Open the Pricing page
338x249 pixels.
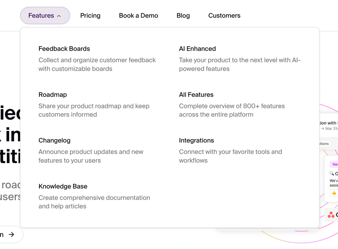[x=90, y=16]
